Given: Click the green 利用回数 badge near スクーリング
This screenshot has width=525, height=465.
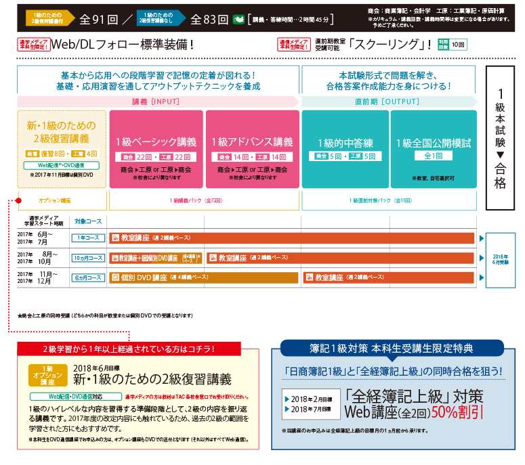Looking at the screenshot, I should (x=443, y=44).
